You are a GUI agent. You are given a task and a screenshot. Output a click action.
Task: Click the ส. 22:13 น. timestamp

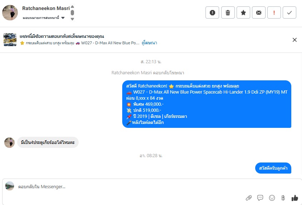coord(151,62)
